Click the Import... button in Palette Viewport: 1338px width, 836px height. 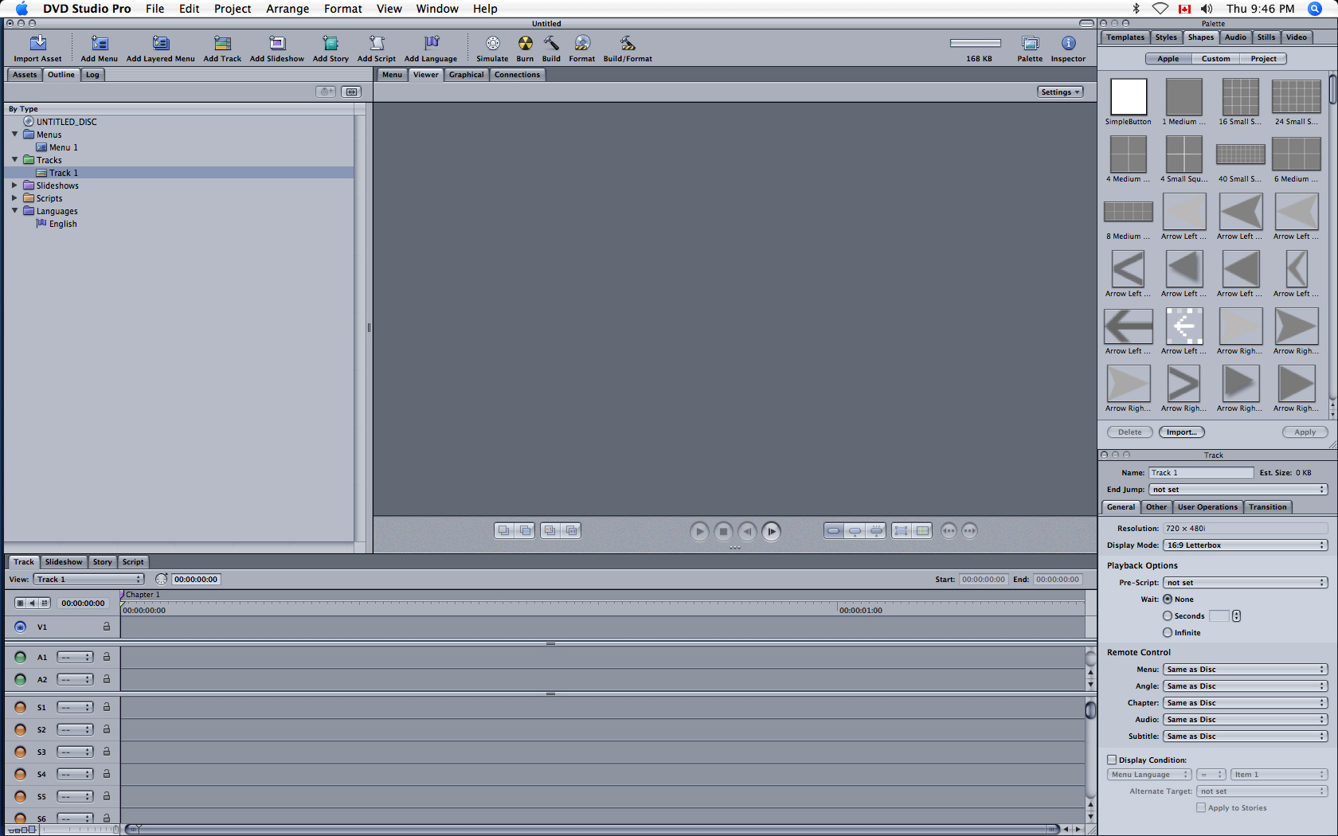click(1181, 432)
